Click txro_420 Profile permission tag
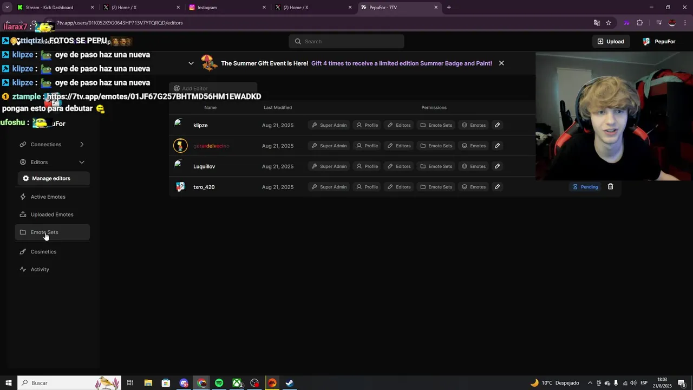 [x=367, y=187]
